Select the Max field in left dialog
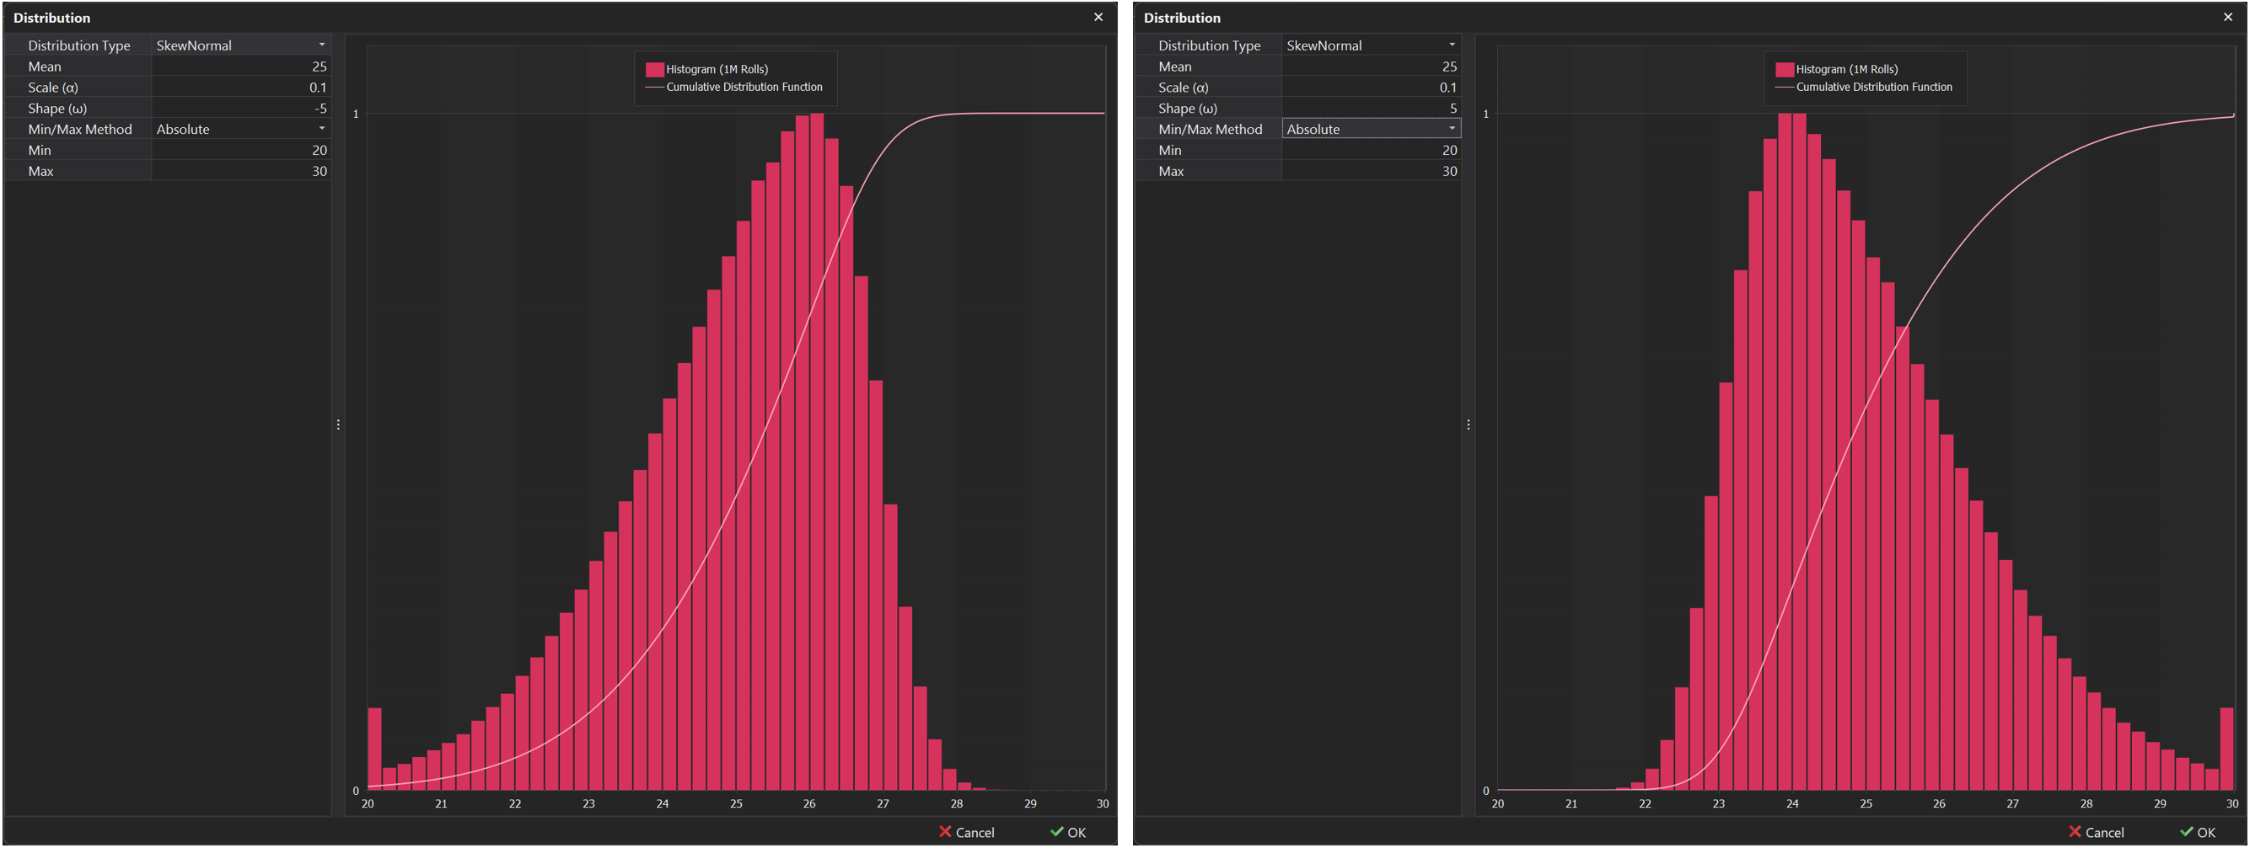This screenshot has height=848, width=2250. (x=241, y=171)
